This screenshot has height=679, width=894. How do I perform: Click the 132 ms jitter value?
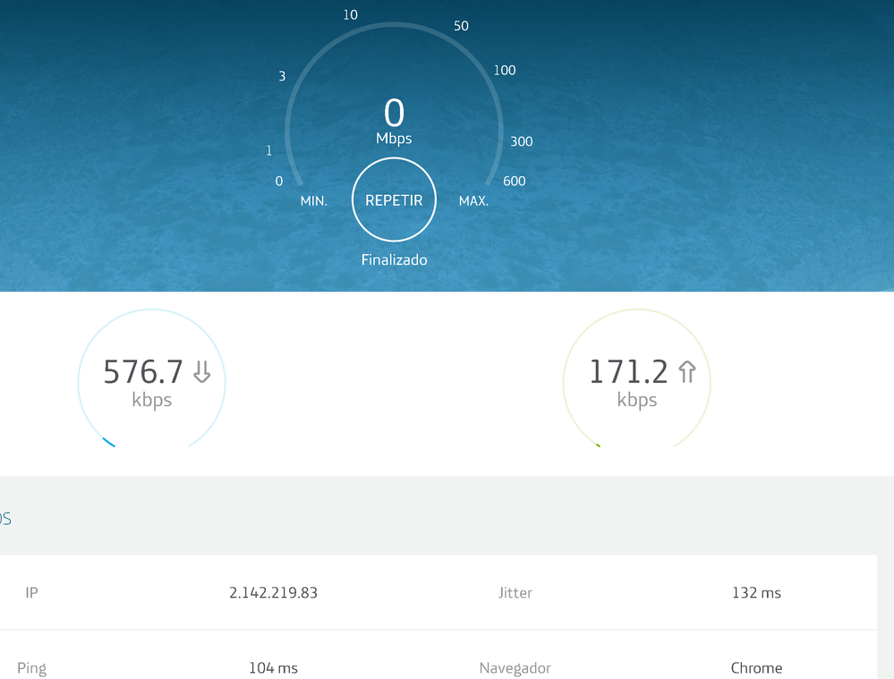pos(756,593)
